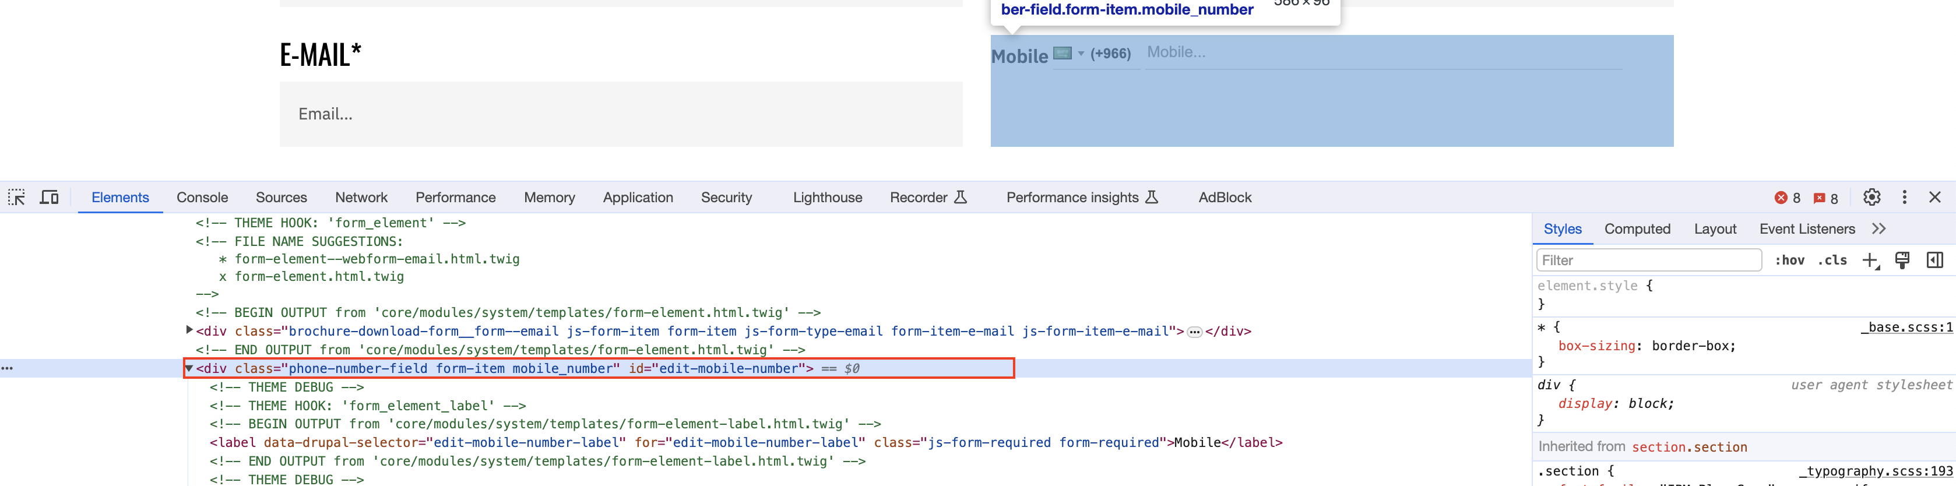Open DevTools settings gear
The image size is (1956, 486).
[x=1871, y=198]
